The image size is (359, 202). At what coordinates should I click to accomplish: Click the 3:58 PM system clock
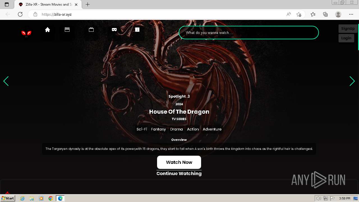click(345, 198)
